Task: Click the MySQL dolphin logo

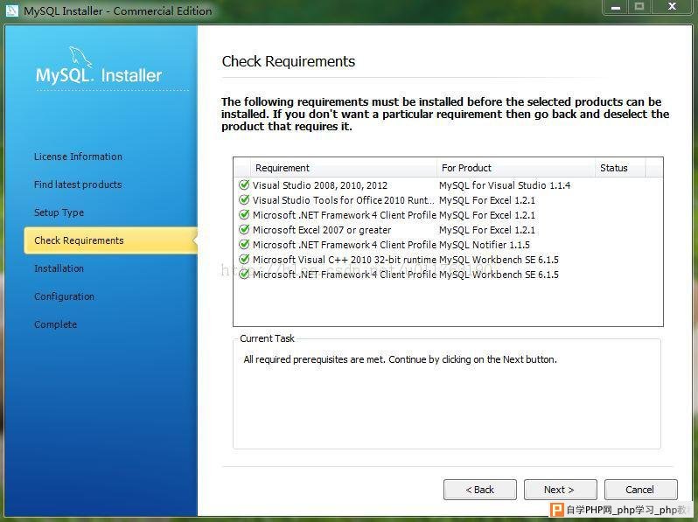Action: pos(80,58)
